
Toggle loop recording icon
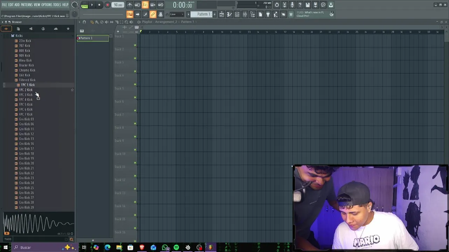[161, 5]
